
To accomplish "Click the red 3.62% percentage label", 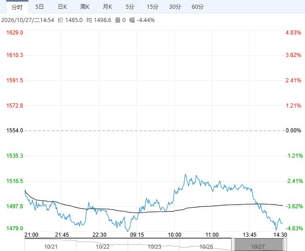I will (293, 55).
